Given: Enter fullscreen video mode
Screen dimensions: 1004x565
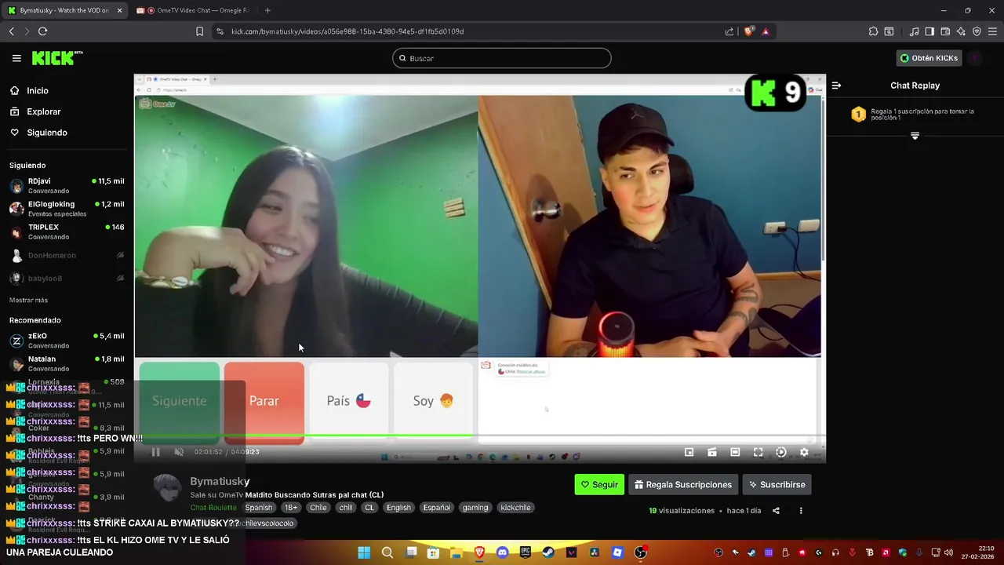Looking at the screenshot, I should (758, 452).
